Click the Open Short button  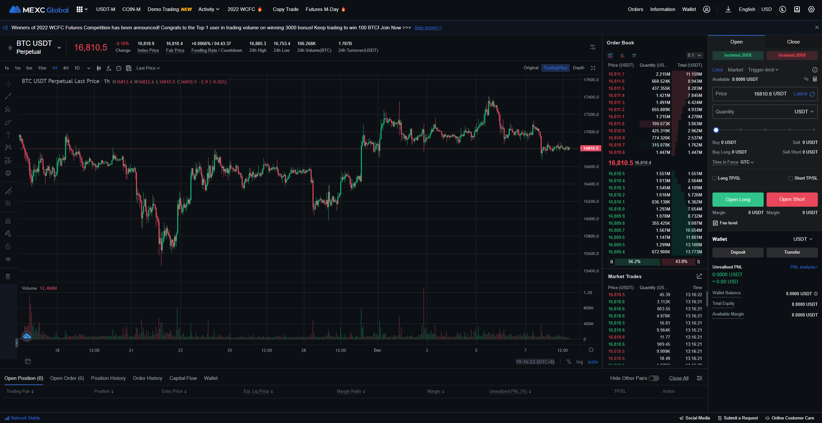(792, 200)
